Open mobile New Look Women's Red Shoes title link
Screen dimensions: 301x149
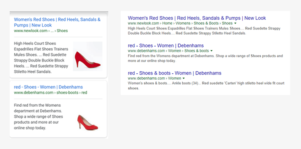point(57,22)
